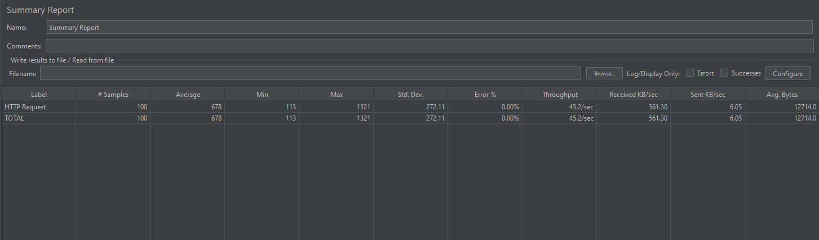819x240 pixels.
Task: Sort by the # Samples column header
Action: [113, 95]
